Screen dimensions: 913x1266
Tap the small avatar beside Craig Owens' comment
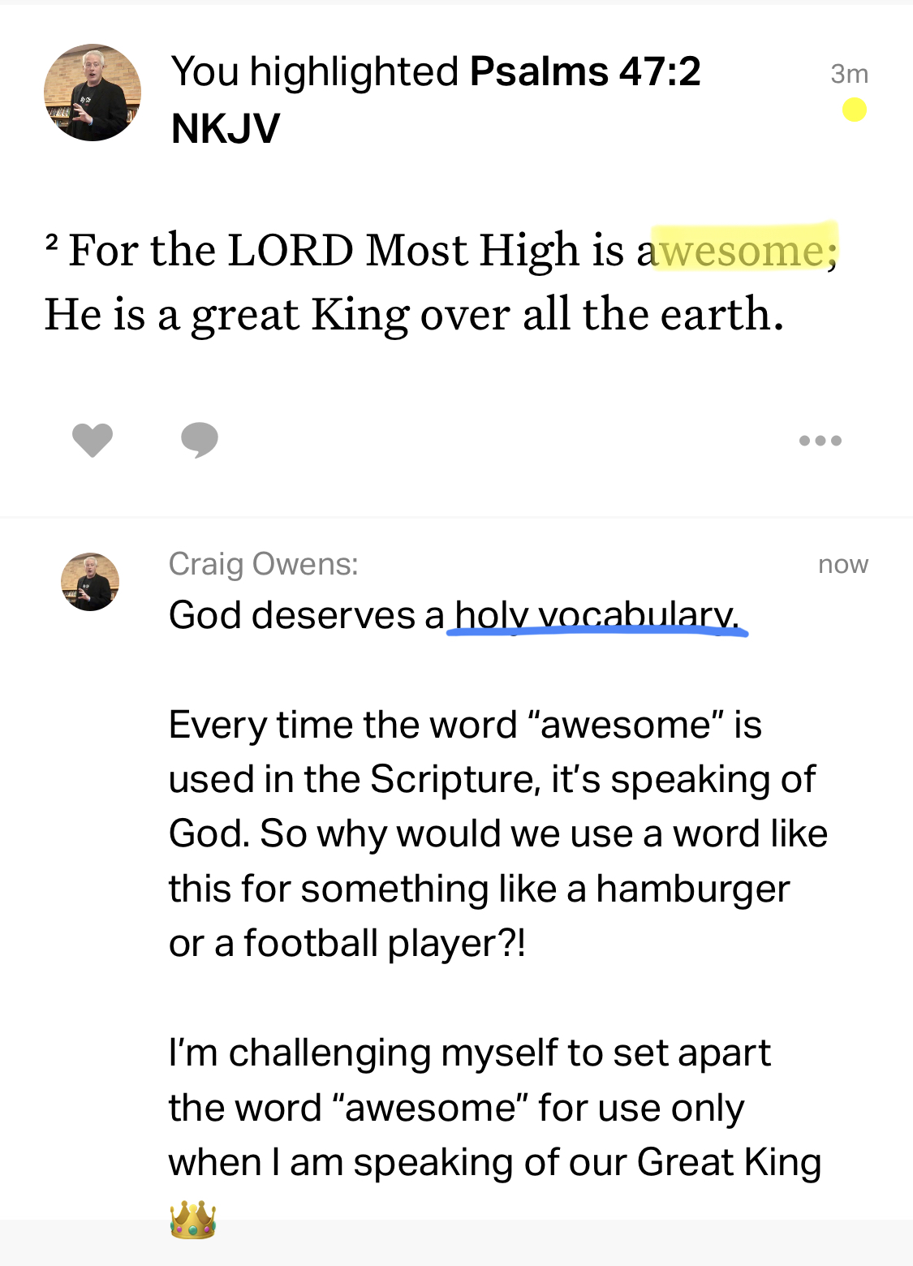pos(90,582)
